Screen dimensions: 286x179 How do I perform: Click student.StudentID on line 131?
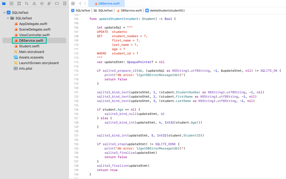(x=184, y=136)
